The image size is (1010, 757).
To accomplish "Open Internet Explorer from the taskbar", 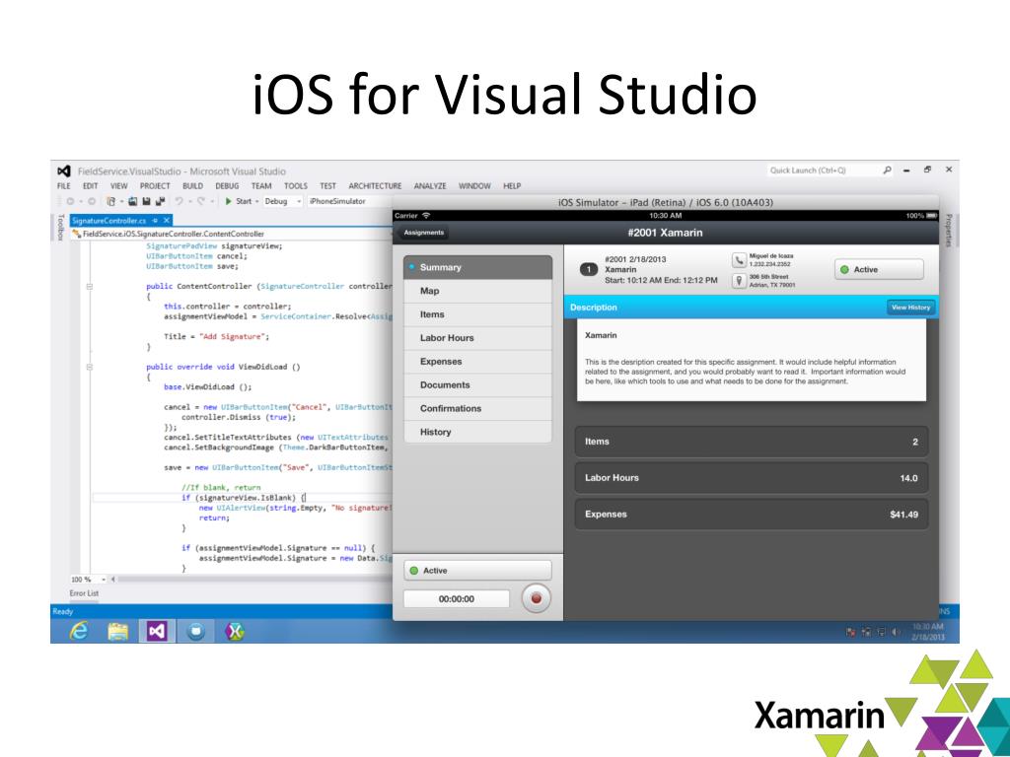I will 79,632.
